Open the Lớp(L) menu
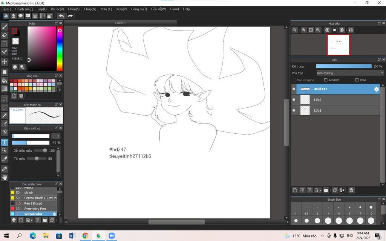This screenshot has height=241, width=386. point(42,9)
